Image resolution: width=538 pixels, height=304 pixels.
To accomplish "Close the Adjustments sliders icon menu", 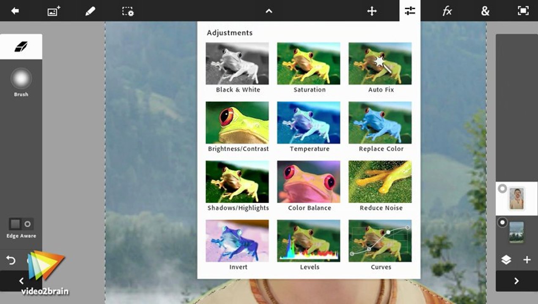I will pyautogui.click(x=410, y=11).
